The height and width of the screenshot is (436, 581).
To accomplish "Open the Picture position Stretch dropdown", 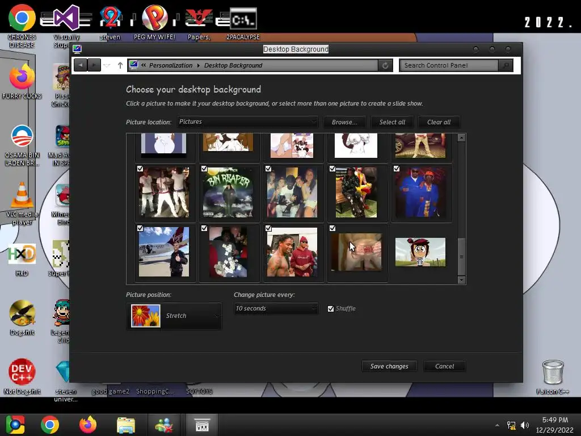I will pos(174,316).
